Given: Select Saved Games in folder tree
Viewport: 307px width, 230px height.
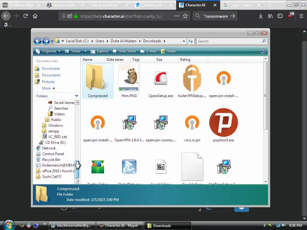Looking at the screenshot, I should (x=61, y=102).
